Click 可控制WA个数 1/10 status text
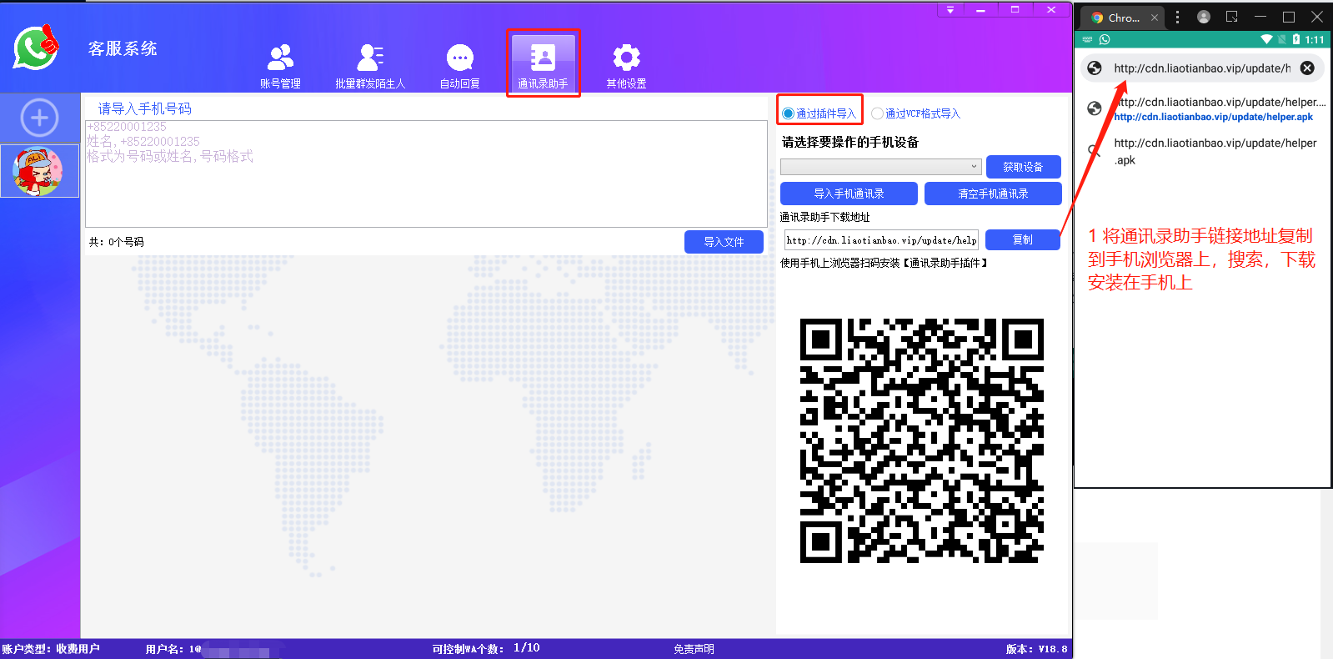This screenshot has height=659, width=1333. (x=486, y=648)
